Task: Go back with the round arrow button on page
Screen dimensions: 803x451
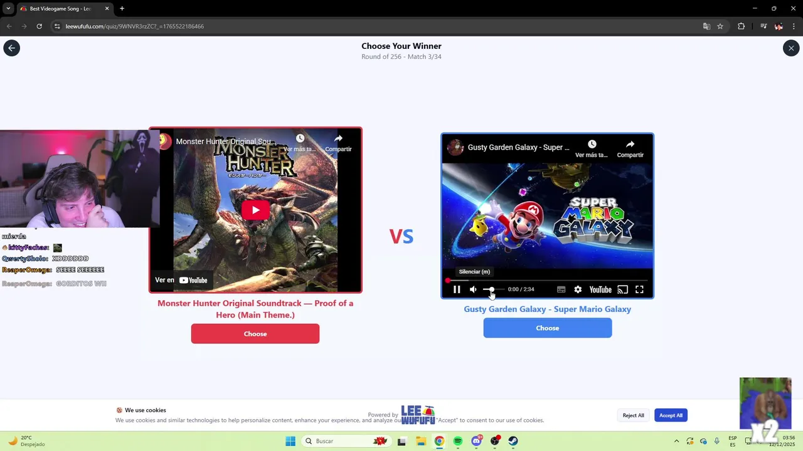Action: tap(11, 48)
